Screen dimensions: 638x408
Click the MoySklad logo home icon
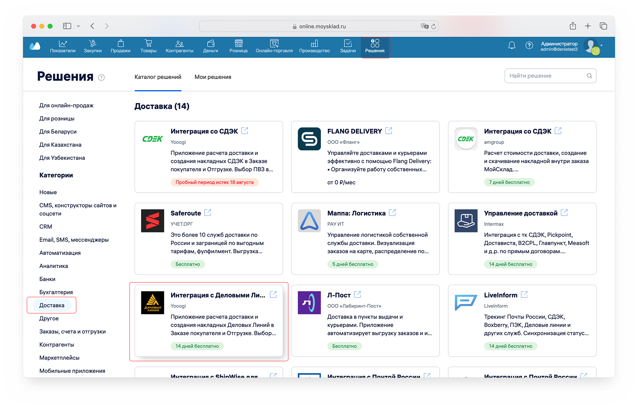[x=35, y=46]
